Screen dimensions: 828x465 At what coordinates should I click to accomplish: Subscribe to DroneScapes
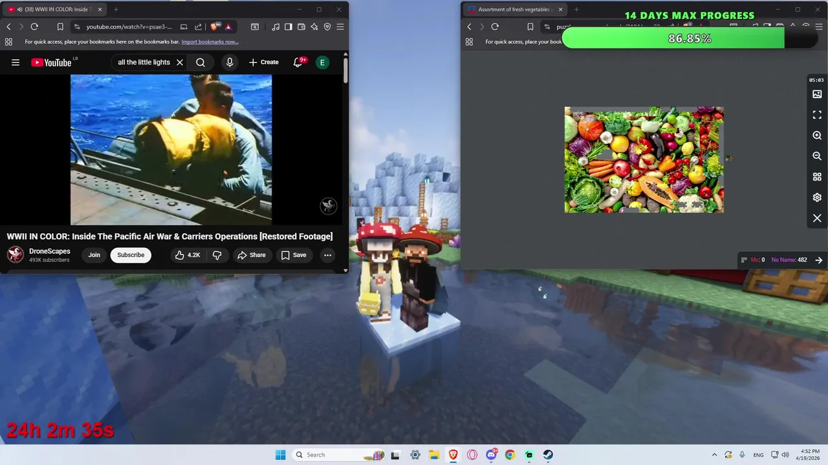(131, 255)
